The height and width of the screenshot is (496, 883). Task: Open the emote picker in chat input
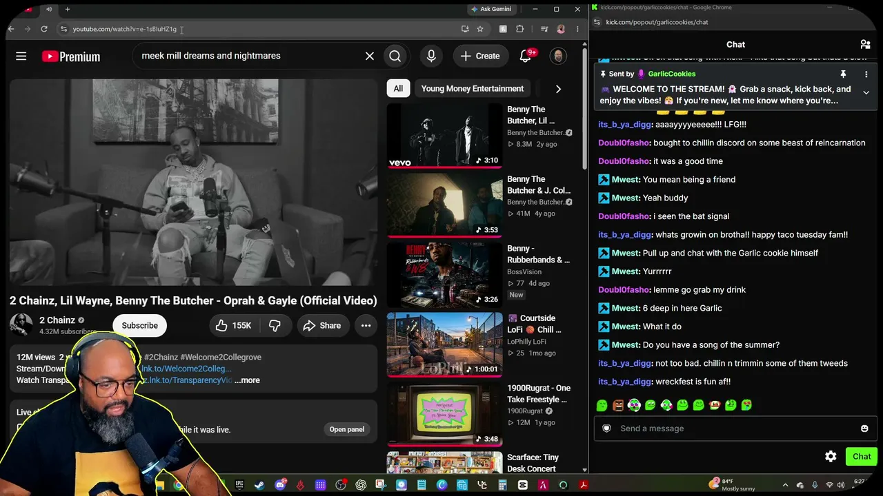[864, 428]
